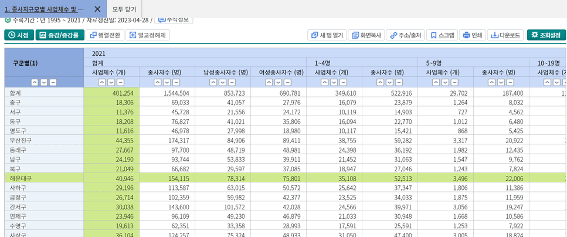Image resolution: width=567 pixels, height=237 pixels.
Task: Copy the screen with 화면복사
Action: (366, 35)
